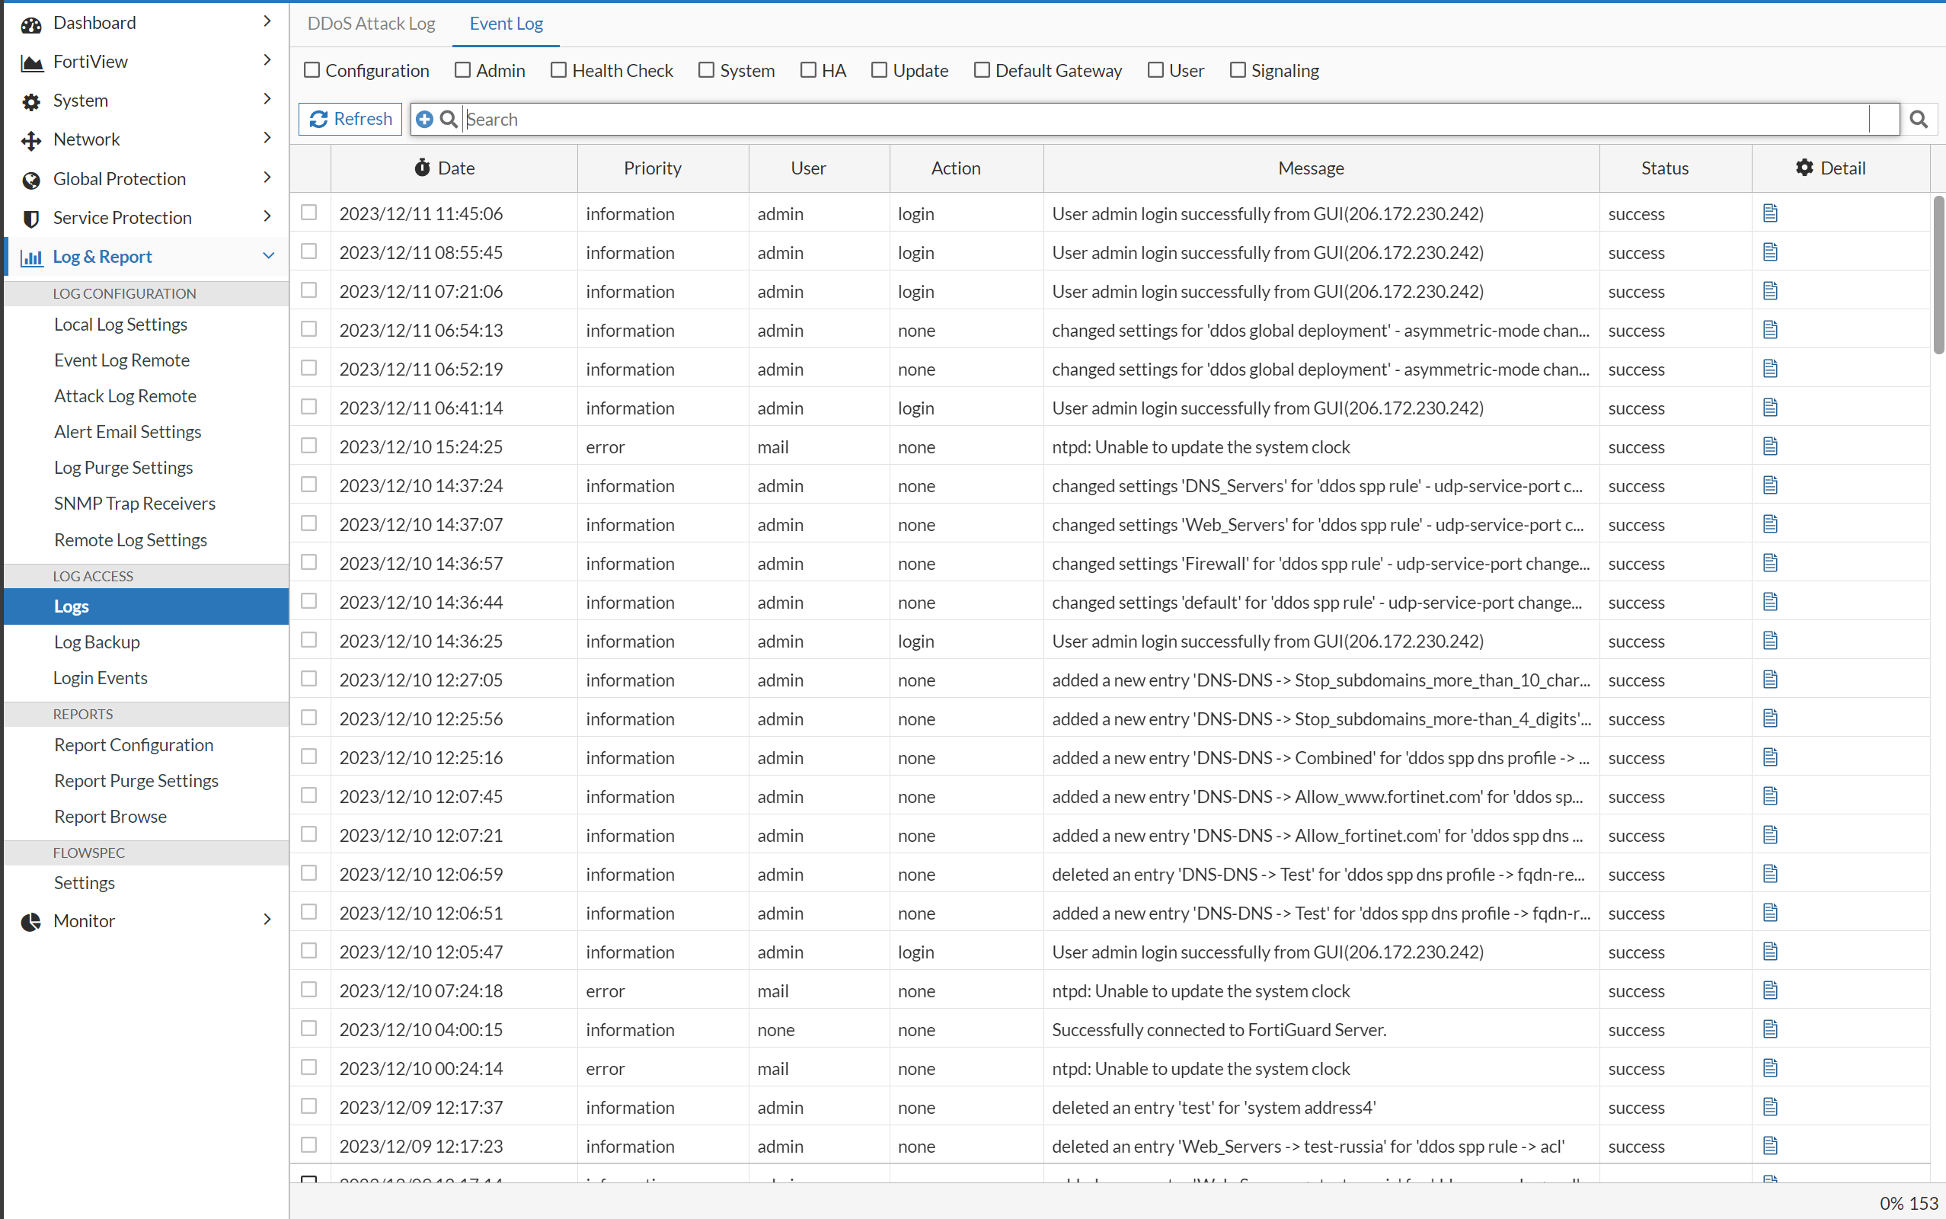The width and height of the screenshot is (1946, 1219).
Task: Click the Dashboard pie chart icon
Action: (30, 24)
